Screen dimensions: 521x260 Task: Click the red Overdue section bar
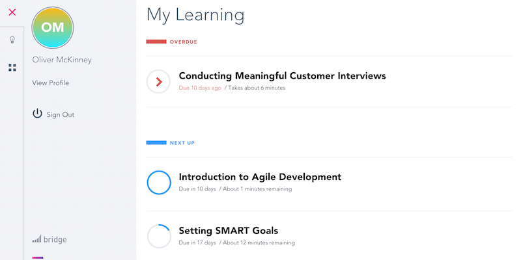(x=156, y=42)
